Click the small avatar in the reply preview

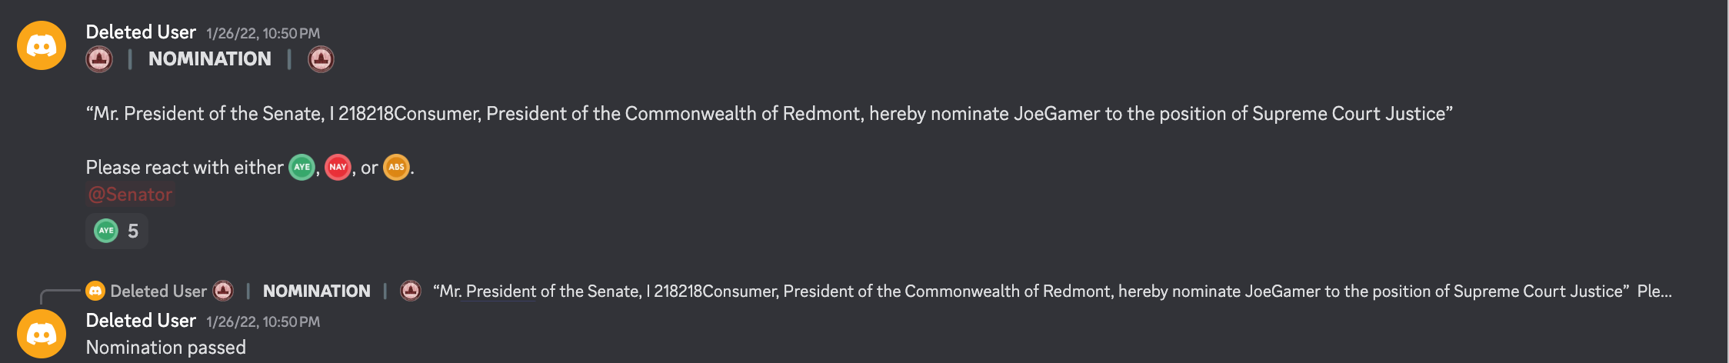[95, 291]
